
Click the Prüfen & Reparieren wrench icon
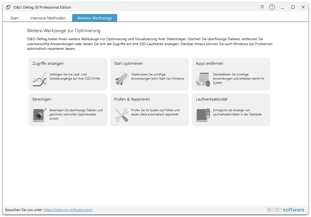[x=122, y=115]
